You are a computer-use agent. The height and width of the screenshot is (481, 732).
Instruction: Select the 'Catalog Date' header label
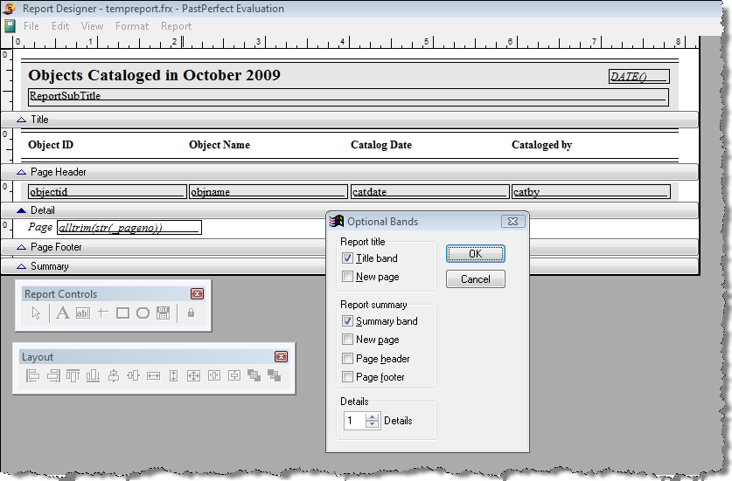(381, 145)
